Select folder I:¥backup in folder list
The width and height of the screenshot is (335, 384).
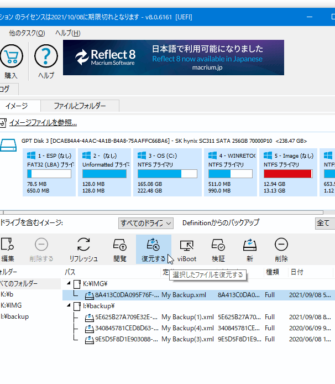coord(15,316)
